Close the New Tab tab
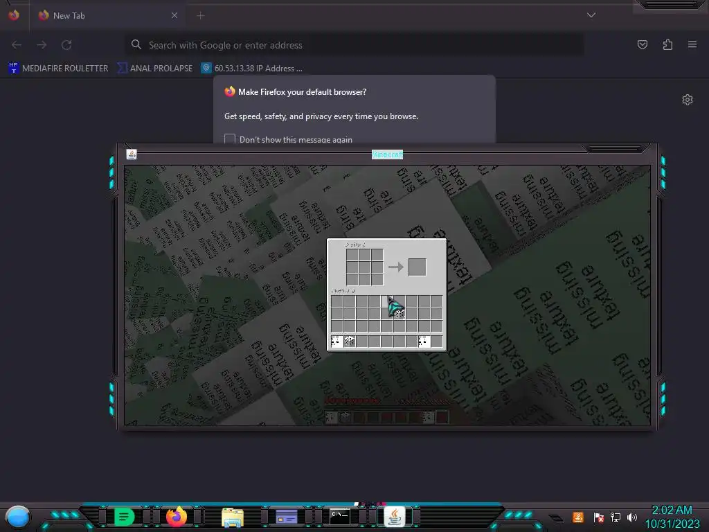The image size is (709, 532). pyautogui.click(x=174, y=15)
